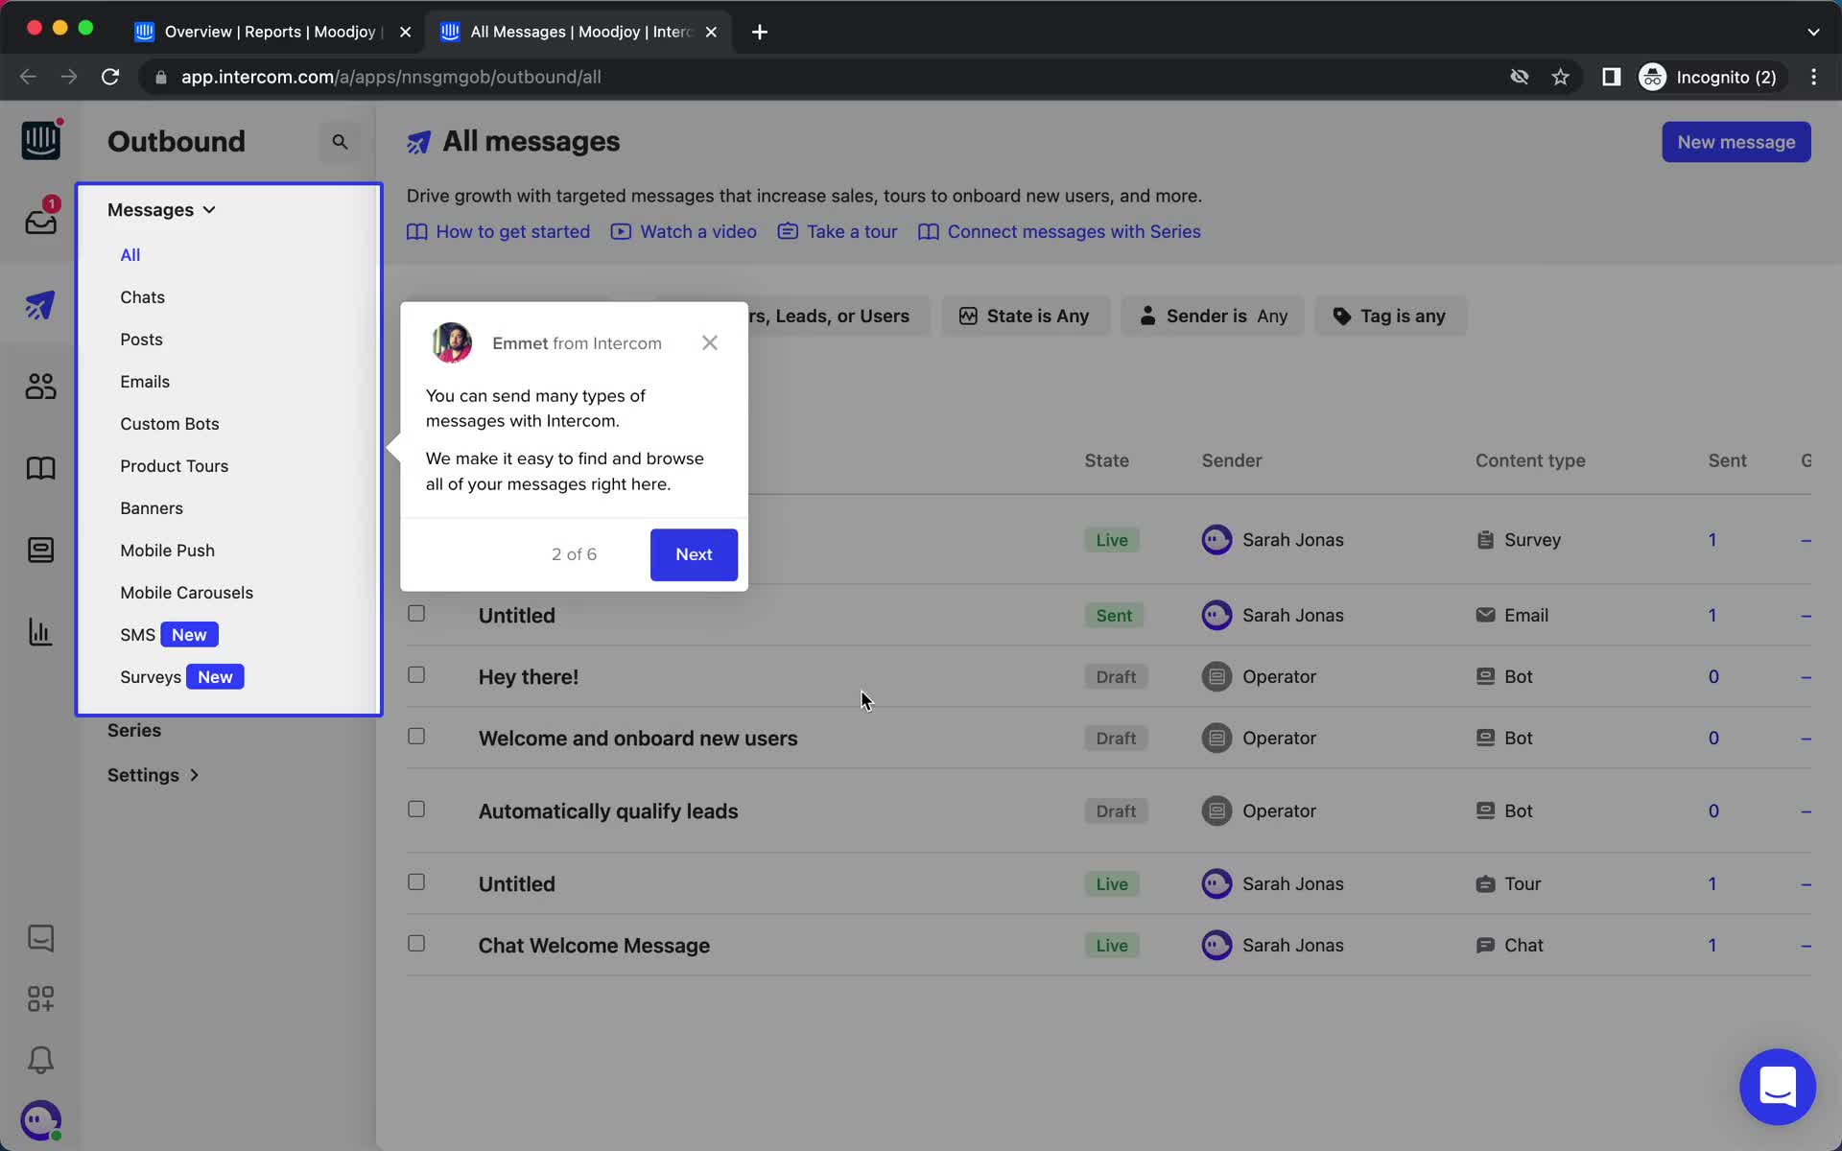
Task: Click Emmet's avatar in the tooltip
Action: point(451,342)
